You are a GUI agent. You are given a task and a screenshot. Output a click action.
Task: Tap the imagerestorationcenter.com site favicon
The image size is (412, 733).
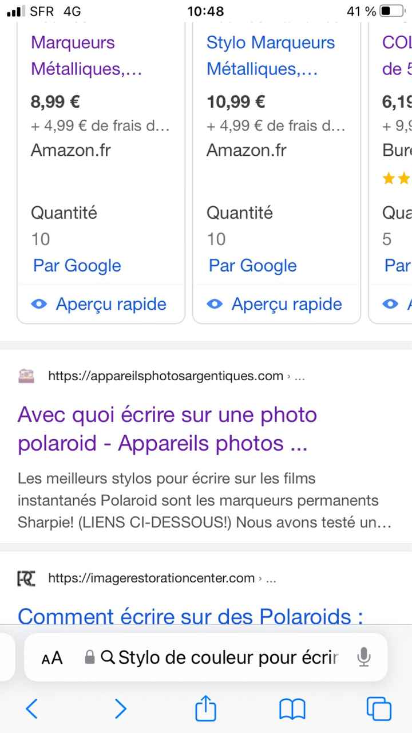tap(26, 578)
